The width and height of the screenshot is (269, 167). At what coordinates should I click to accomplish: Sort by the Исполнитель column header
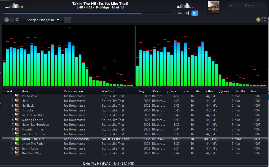(x=74, y=91)
